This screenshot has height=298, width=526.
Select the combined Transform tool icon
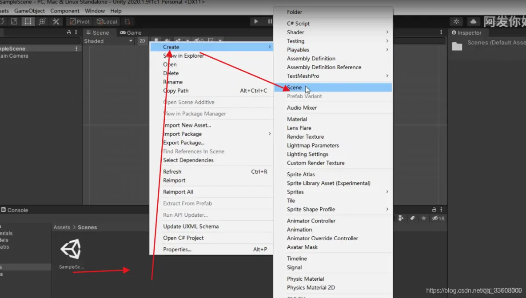[42, 21]
